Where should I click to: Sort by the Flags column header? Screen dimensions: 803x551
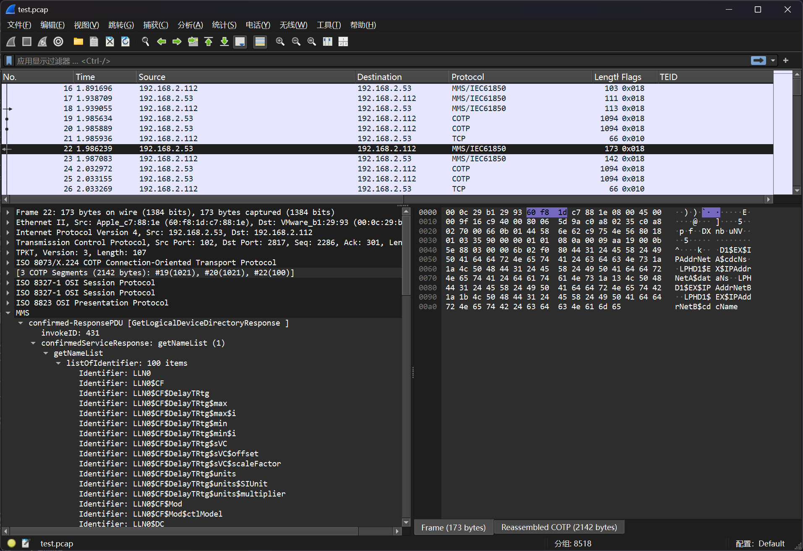pyautogui.click(x=638, y=77)
